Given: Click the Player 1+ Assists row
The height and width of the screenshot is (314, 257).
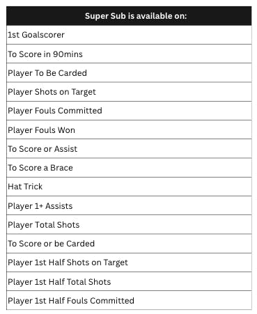Looking at the screenshot, I should 129,205.
